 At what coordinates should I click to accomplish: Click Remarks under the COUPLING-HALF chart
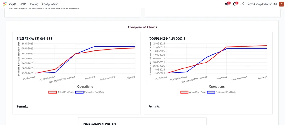click(x=154, y=107)
